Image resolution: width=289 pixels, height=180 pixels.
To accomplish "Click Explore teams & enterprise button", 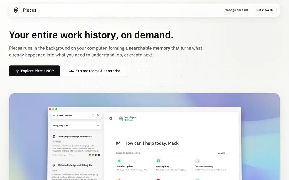I will [95, 71].
